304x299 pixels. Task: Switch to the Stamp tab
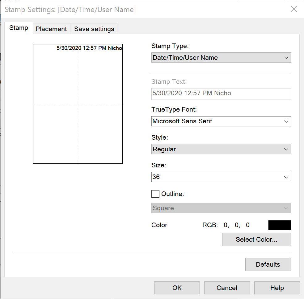click(x=19, y=28)
